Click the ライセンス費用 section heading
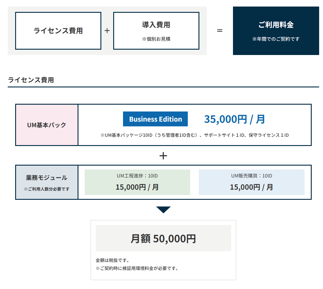323x289 pixels. pos(31,80)
